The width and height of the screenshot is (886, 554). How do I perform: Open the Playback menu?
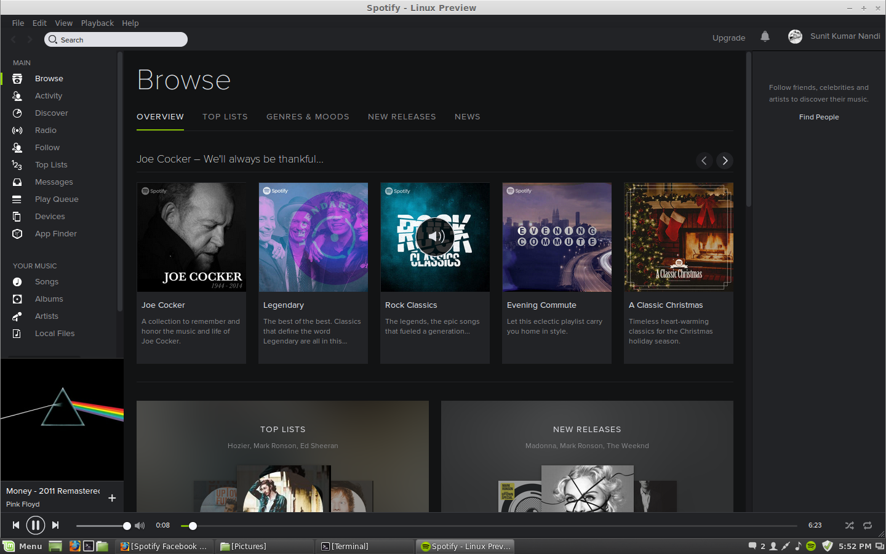97,23
